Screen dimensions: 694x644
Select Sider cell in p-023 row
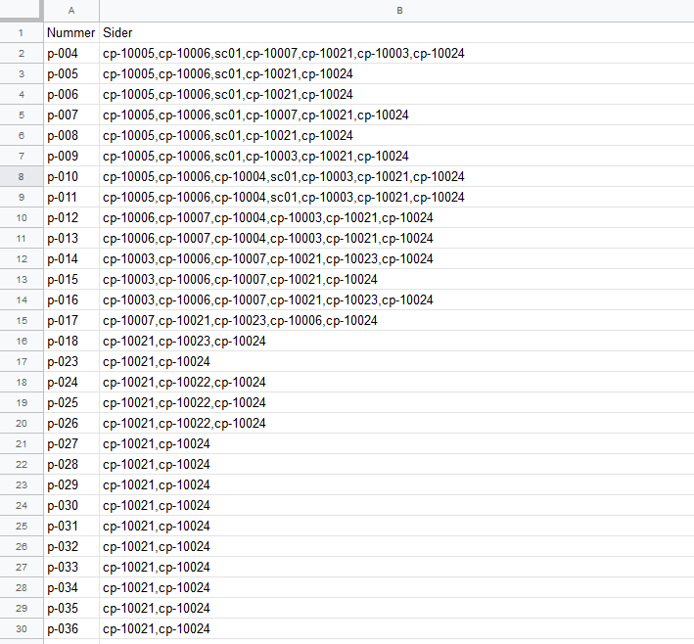click(396, 361)
